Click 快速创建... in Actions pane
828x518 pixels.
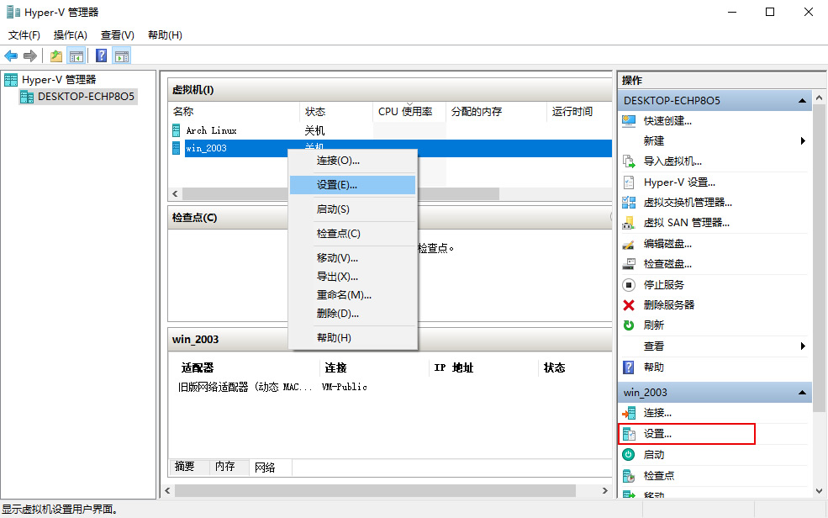(667, 121)
